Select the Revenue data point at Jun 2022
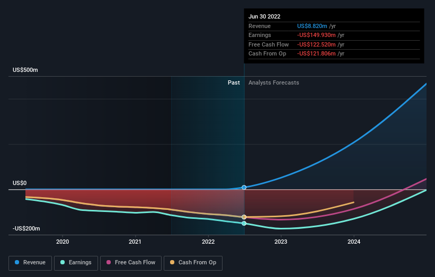Screen dimensions: 435x277 [244, 187]
